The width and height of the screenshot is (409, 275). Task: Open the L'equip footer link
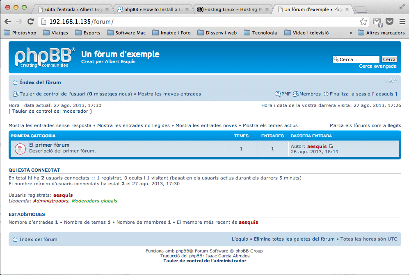pyautogui.click(x=240, y=239)
